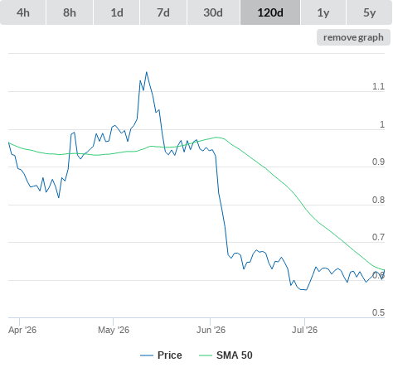Click the lowest price point near July
The width and height of the screenshot is (393, 377).
[306, 290]
